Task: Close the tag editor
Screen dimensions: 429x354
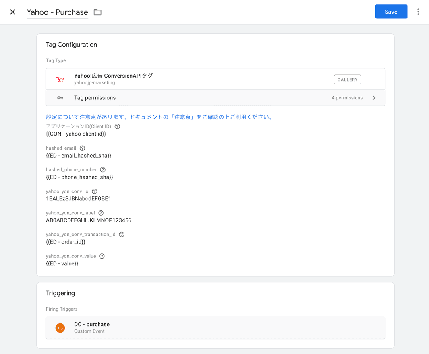Action: (x=12, y=12)
